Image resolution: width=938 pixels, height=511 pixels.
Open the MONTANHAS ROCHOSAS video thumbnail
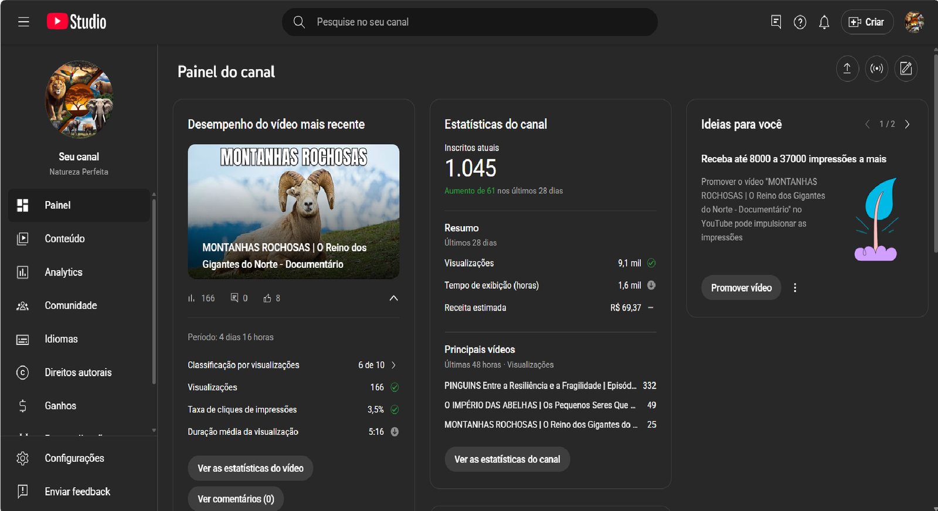(x=293, y=211)
